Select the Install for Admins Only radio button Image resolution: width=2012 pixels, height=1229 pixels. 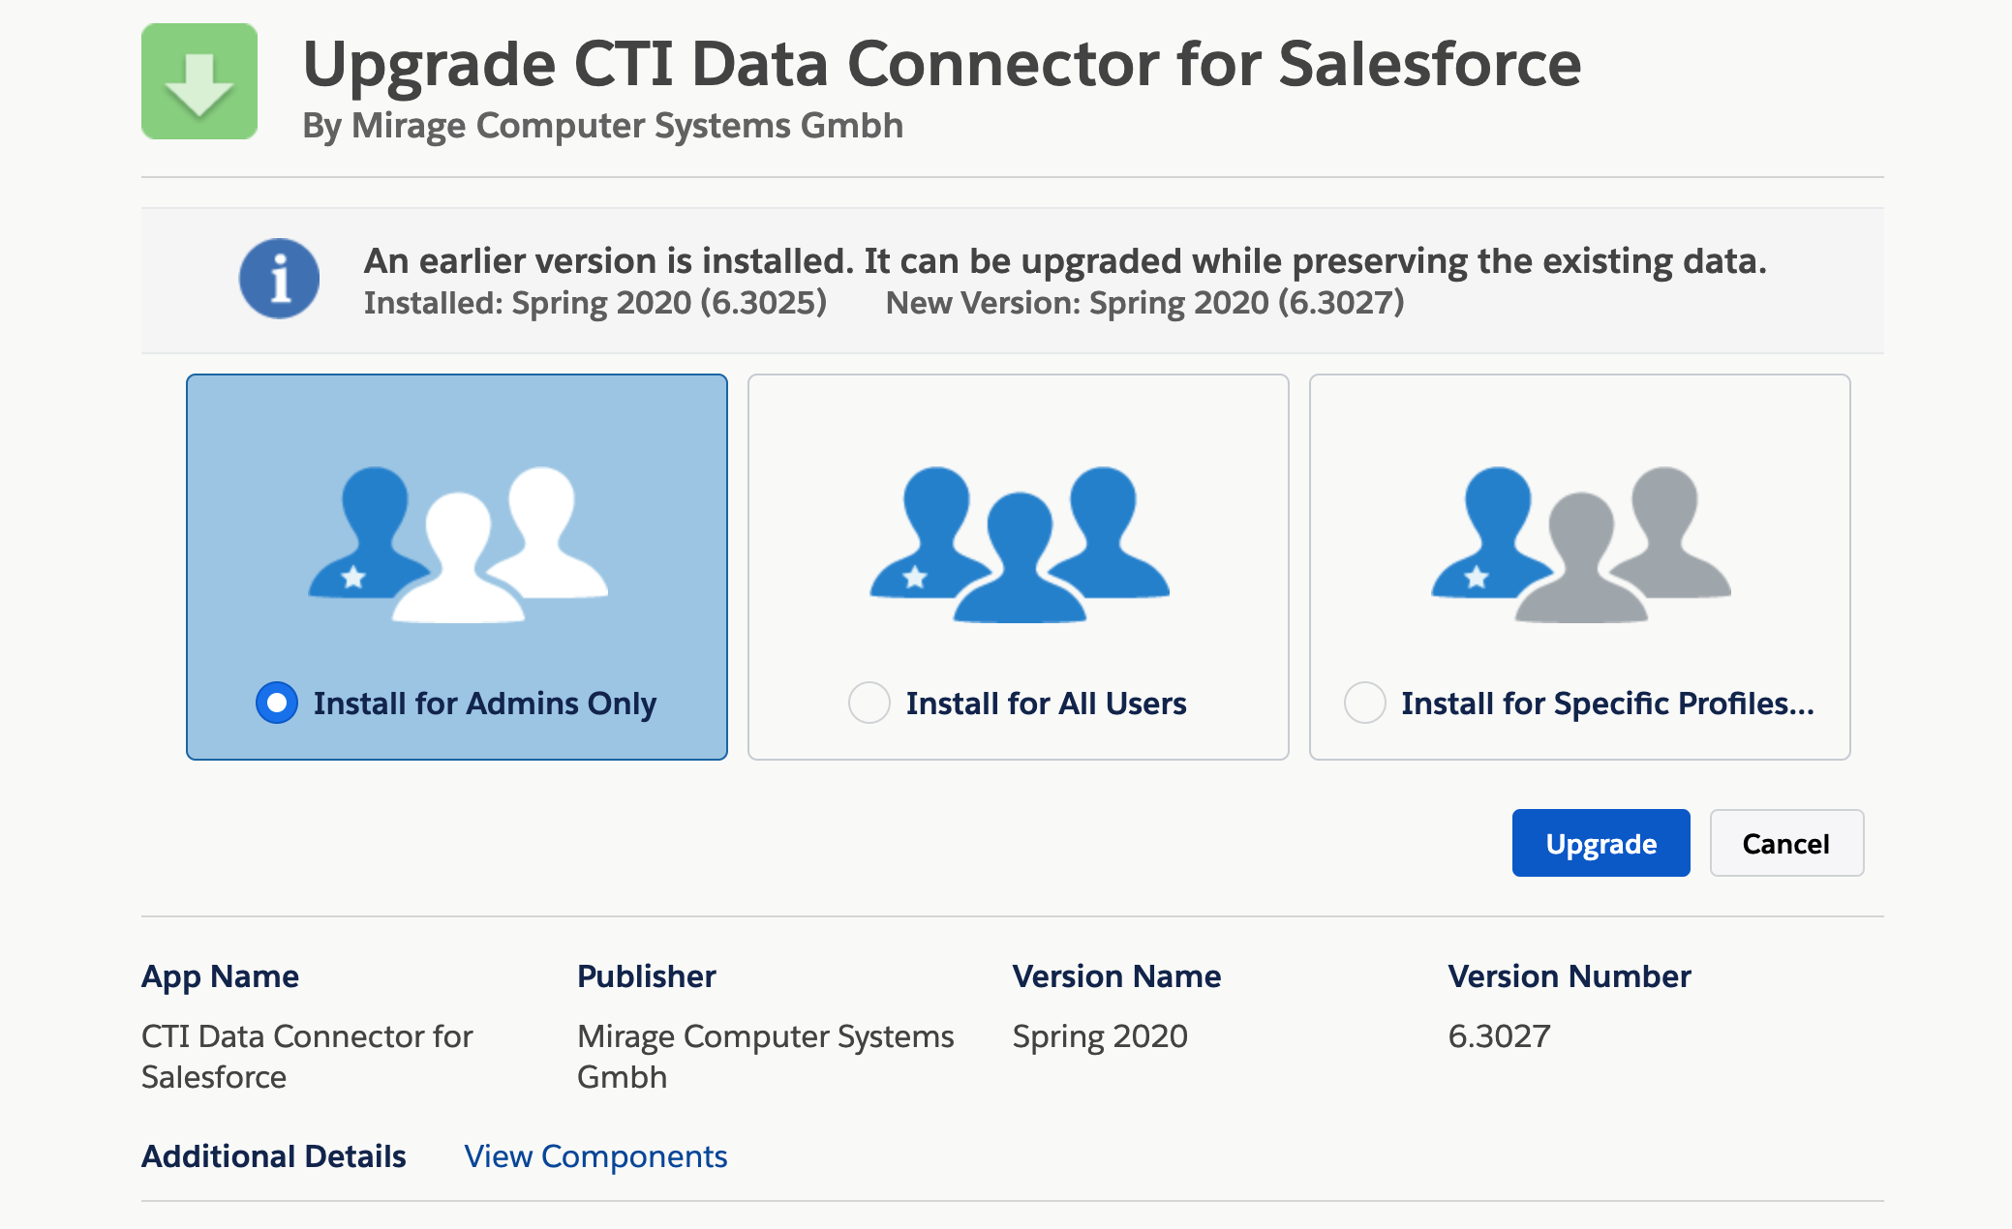coord(277,703)
